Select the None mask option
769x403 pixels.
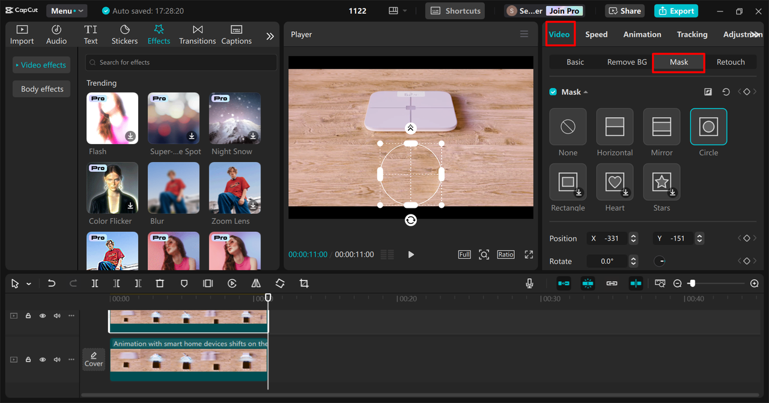pos(568,127)
